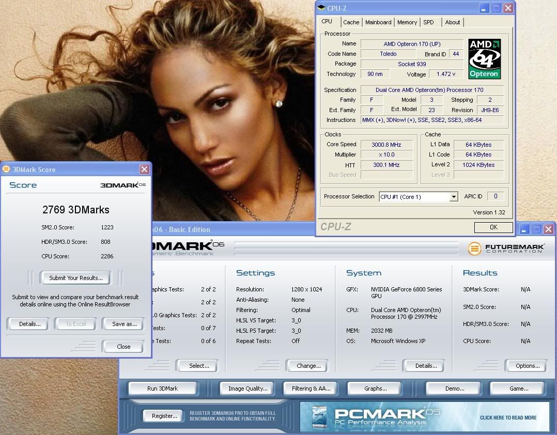Click the Core Speed 3000.8 MHz value
This screenshot has width=557, height=435.
click(x=386, y=145)
